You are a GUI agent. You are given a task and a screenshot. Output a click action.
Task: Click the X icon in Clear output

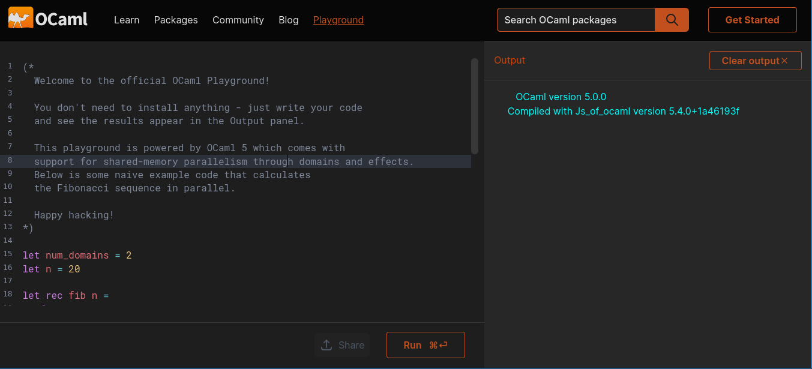[x=784, y=61]
